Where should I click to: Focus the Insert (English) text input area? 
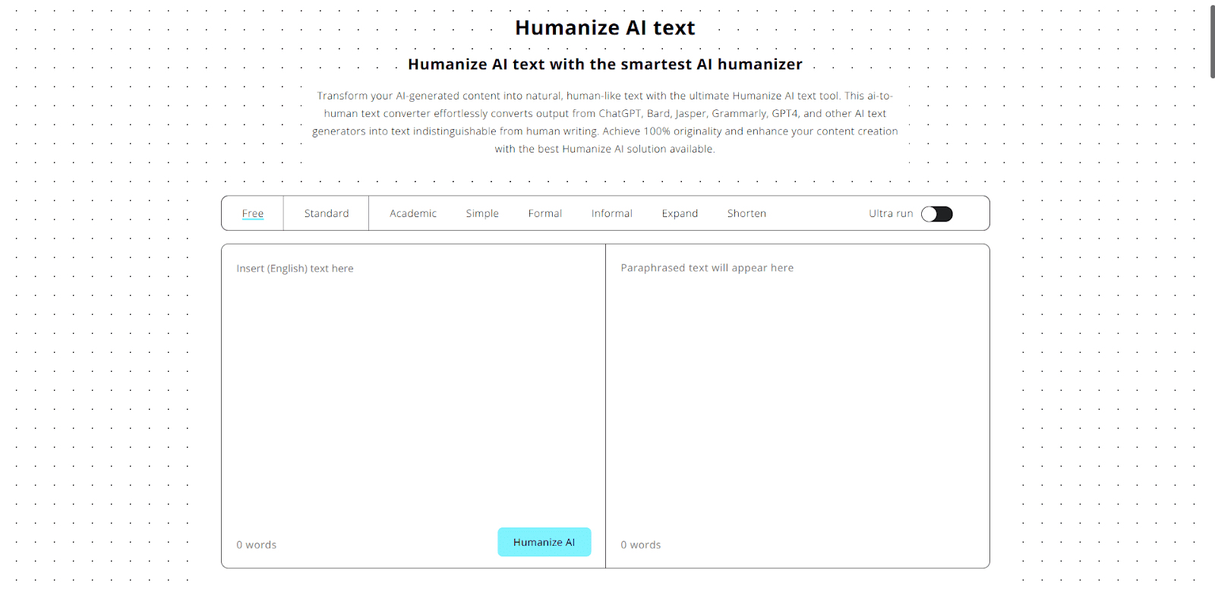[413, 387]
